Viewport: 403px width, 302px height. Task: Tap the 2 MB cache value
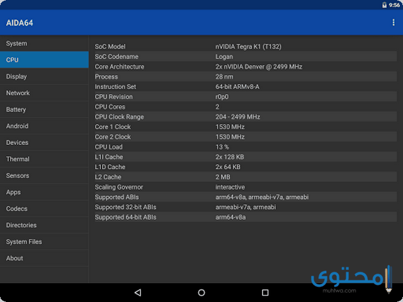(x=222, y=177)
